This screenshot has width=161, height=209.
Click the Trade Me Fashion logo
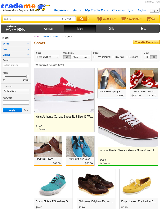(15, 29)
